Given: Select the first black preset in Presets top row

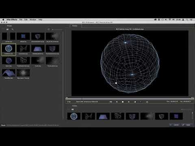Looking at the screenshot, I should point(9,36).
